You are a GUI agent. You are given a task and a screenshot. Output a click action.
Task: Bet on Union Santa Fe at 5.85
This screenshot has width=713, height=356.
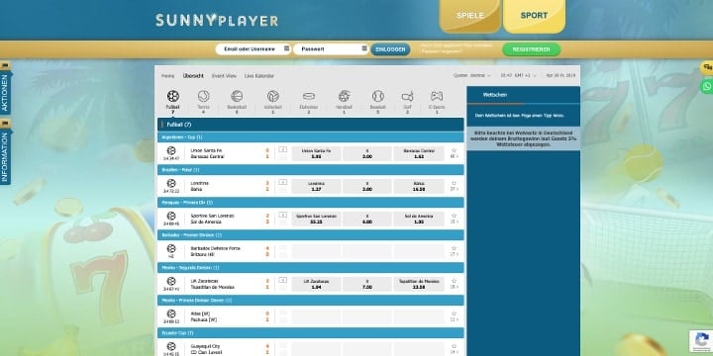[317, 153]
